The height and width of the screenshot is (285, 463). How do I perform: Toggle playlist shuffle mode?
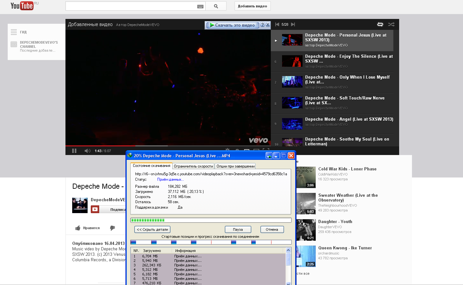point(391,24)
